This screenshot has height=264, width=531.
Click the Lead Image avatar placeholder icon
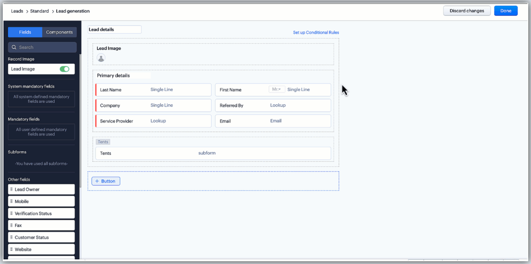(x=101, y=58)
